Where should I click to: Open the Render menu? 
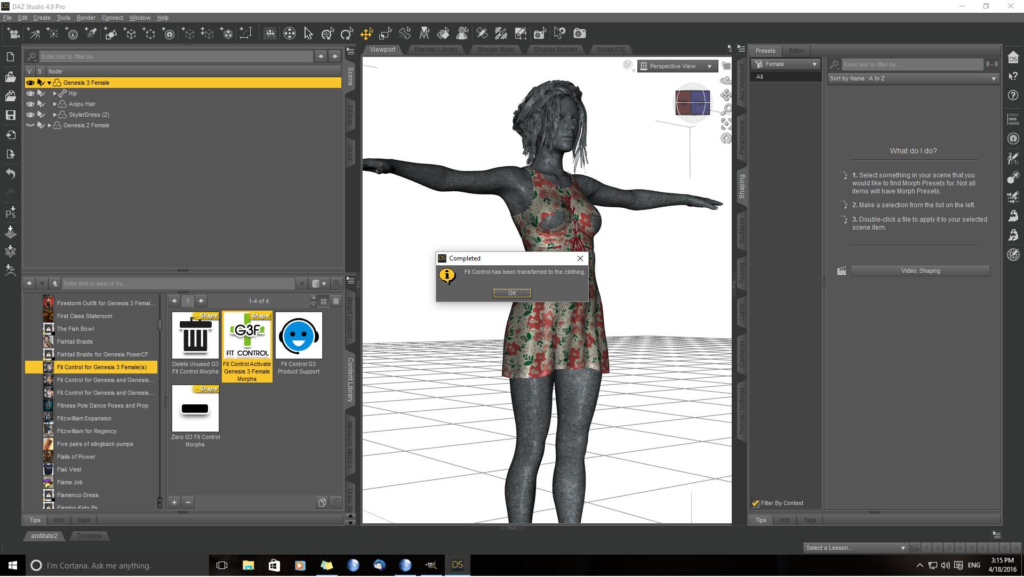click(85, 18)
